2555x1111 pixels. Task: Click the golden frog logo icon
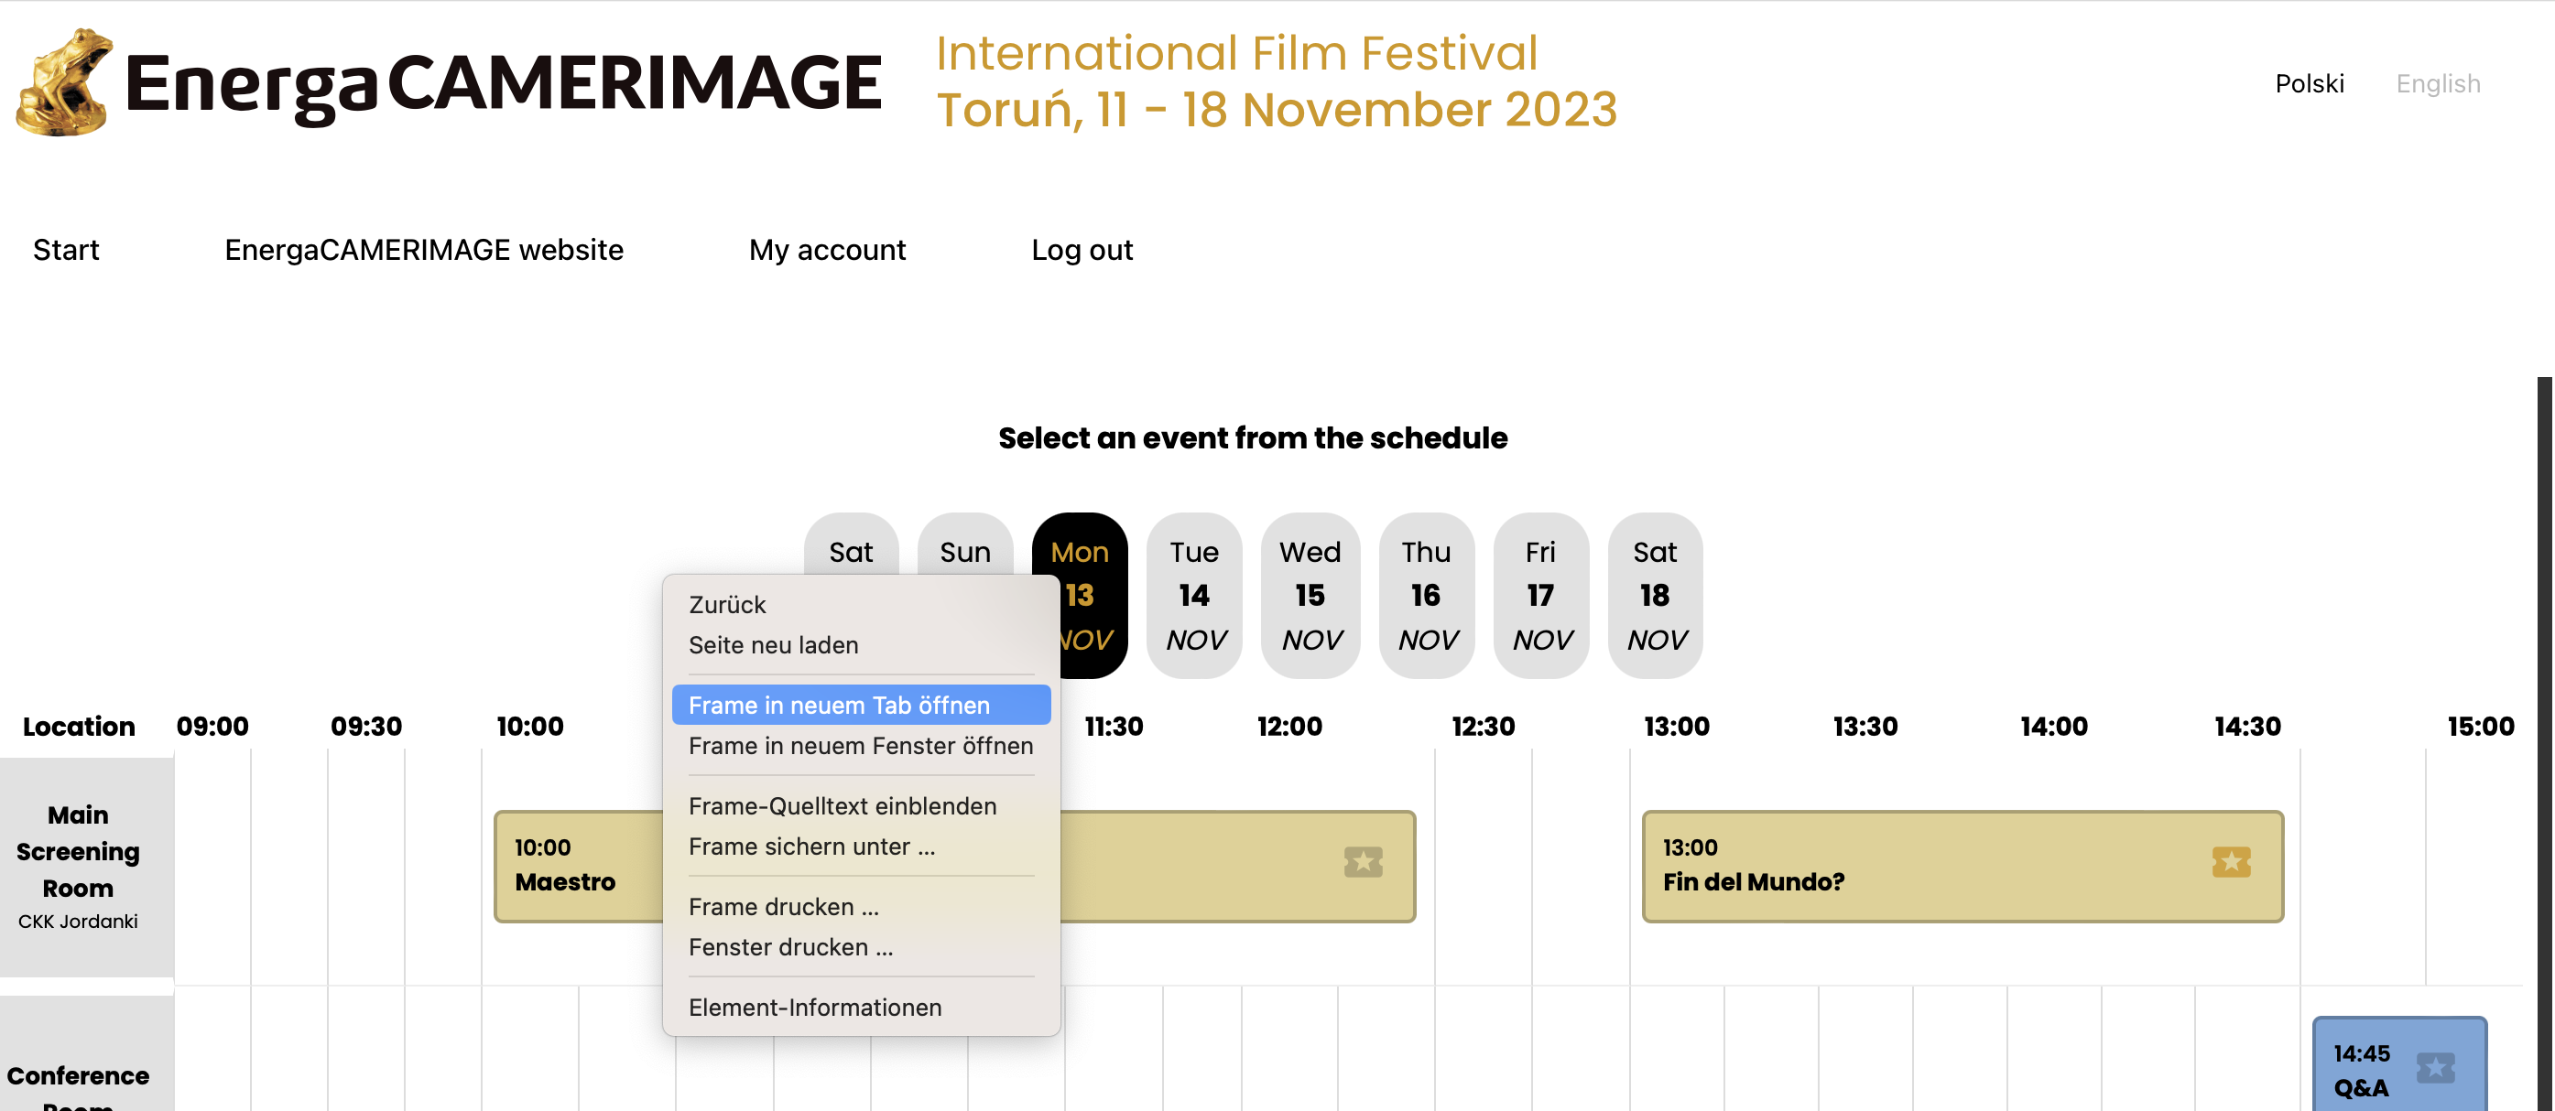pos(63,82)
